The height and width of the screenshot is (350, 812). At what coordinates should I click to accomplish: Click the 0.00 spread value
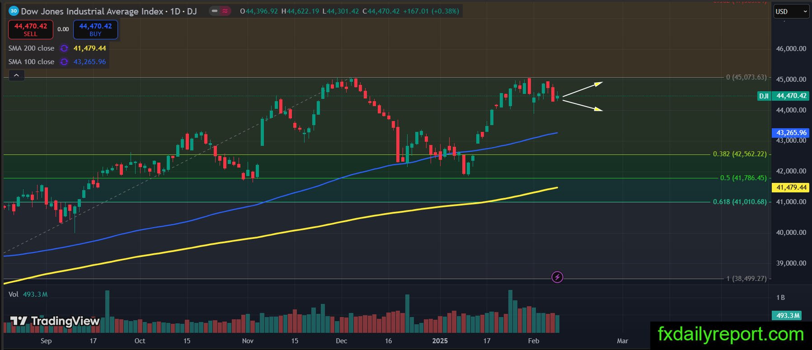[63, 29]
